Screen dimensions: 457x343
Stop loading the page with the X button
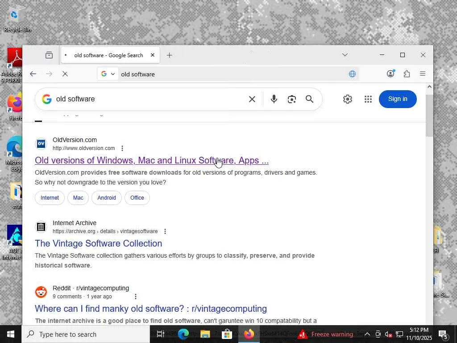(x=65, y=74)
